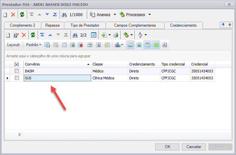
Task: Switch to Complemento 2 tab
Action: tap(22, 25)
